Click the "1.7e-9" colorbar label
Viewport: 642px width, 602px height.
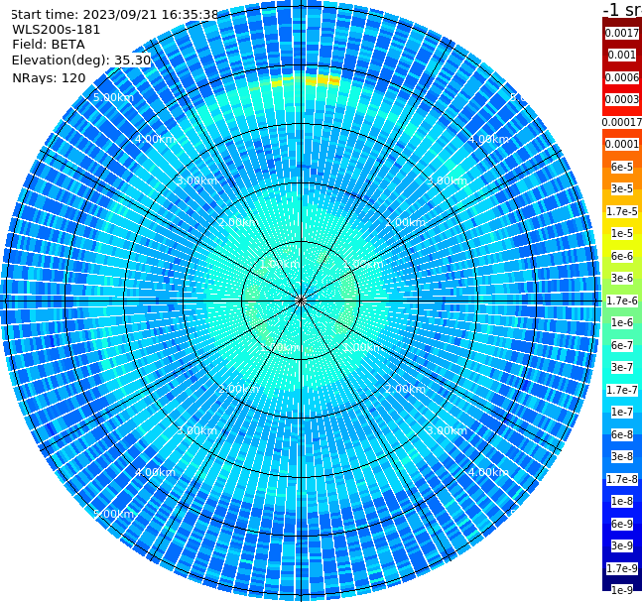pos(622,568)
